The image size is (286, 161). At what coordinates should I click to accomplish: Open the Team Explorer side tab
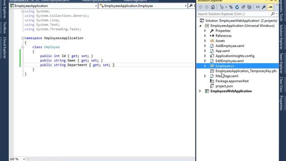[x=281, y=63]
